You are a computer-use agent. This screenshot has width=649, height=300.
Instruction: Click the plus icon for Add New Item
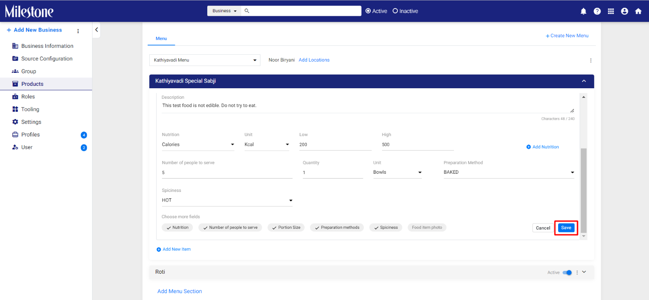point(159,249)
